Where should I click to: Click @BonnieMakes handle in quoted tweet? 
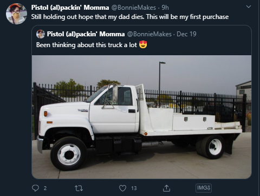click(x=149, y=34)
